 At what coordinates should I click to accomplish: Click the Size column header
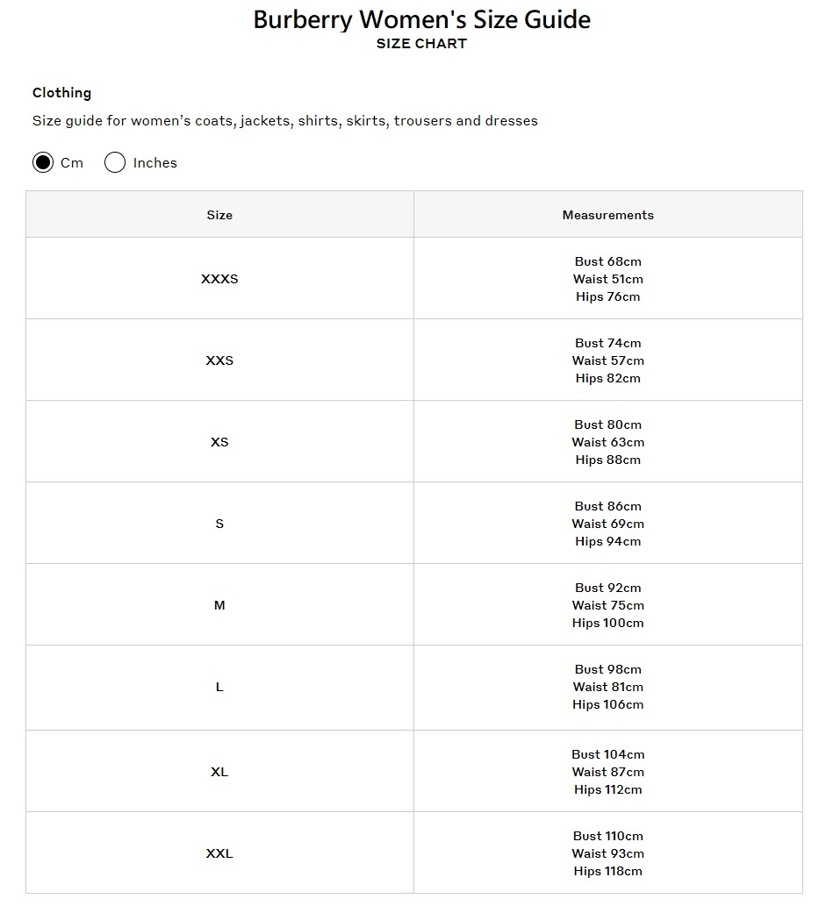219,215
